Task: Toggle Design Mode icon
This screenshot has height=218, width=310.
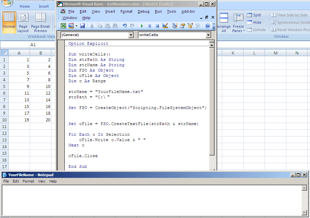Action: point(165,26)
